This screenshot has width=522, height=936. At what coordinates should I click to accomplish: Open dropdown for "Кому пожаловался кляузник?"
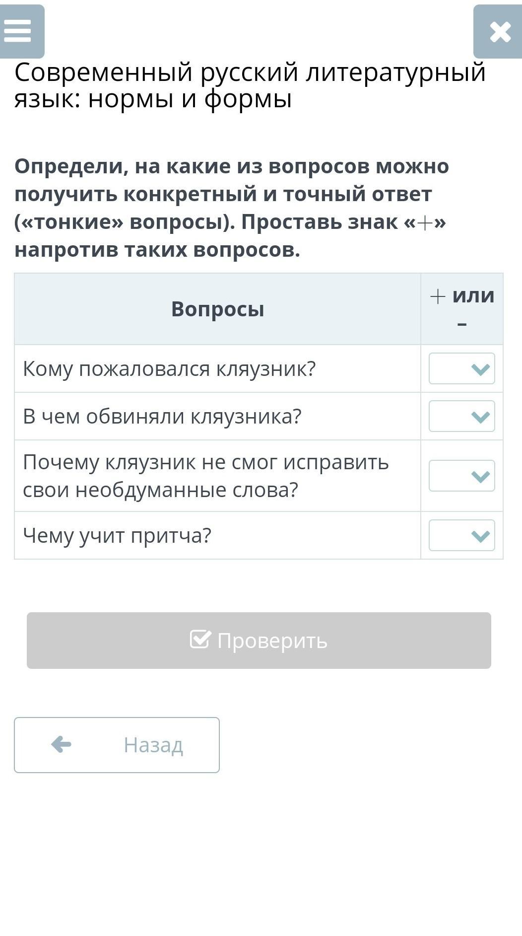click(x=461, y=368)
